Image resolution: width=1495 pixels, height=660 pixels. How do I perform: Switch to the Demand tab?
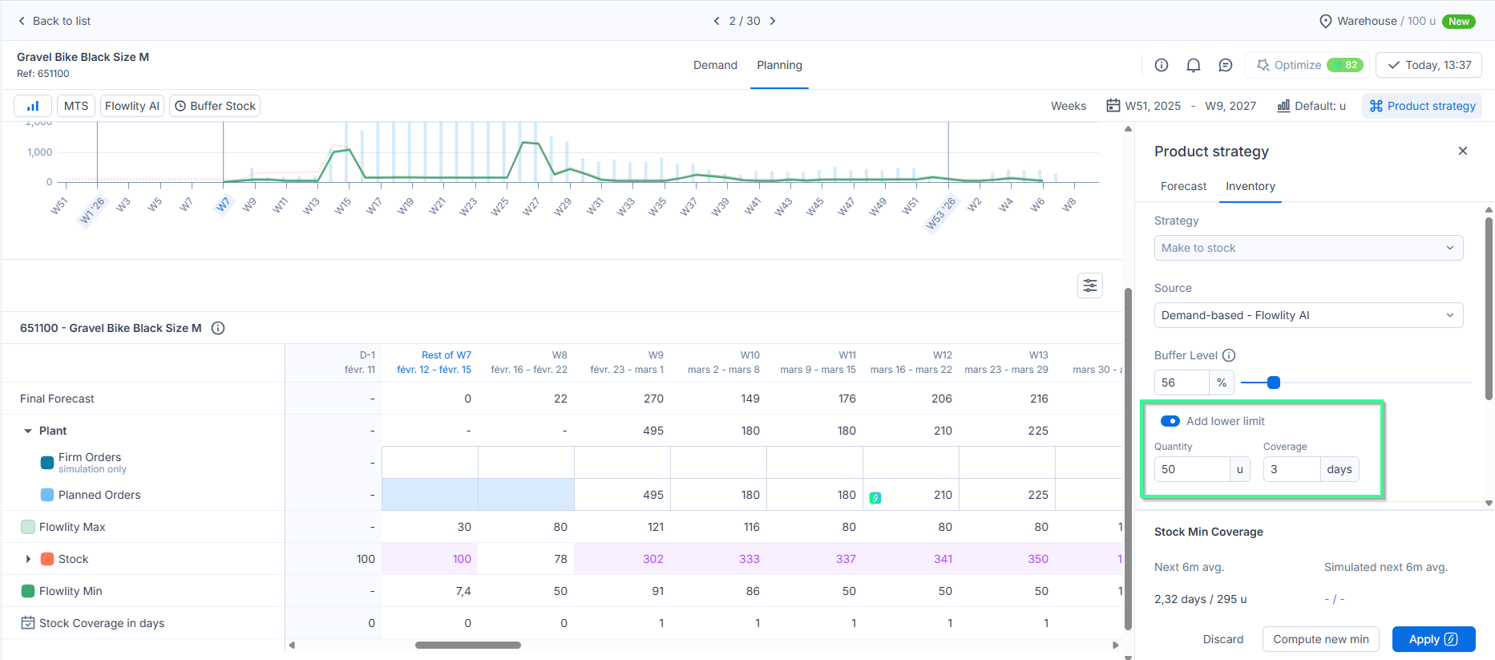coord(715,65)
